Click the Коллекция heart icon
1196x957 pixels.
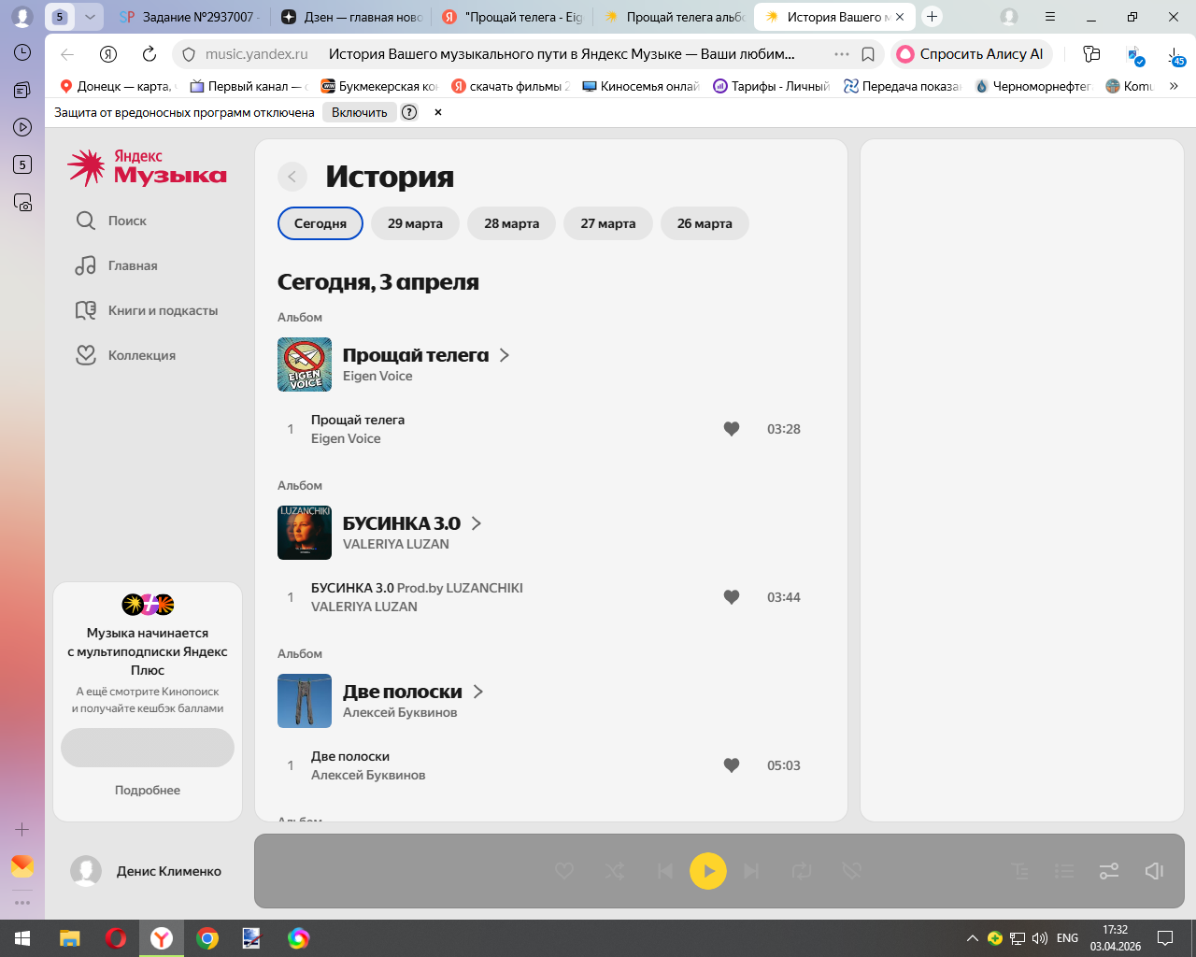86,355
